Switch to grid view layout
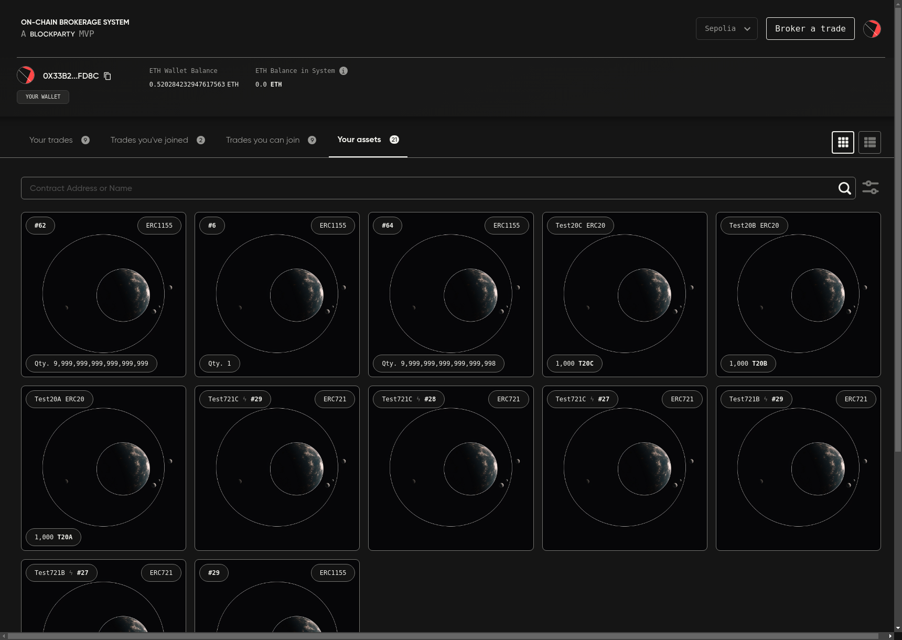 pyautogui.click(x=843, y=142)
